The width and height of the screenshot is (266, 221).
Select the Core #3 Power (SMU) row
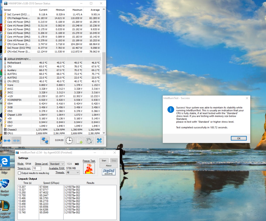pos(52,33)
